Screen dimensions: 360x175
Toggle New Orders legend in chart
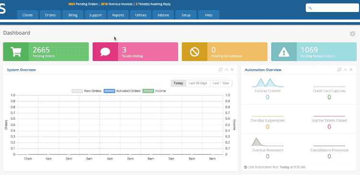[x=86, y=91]
